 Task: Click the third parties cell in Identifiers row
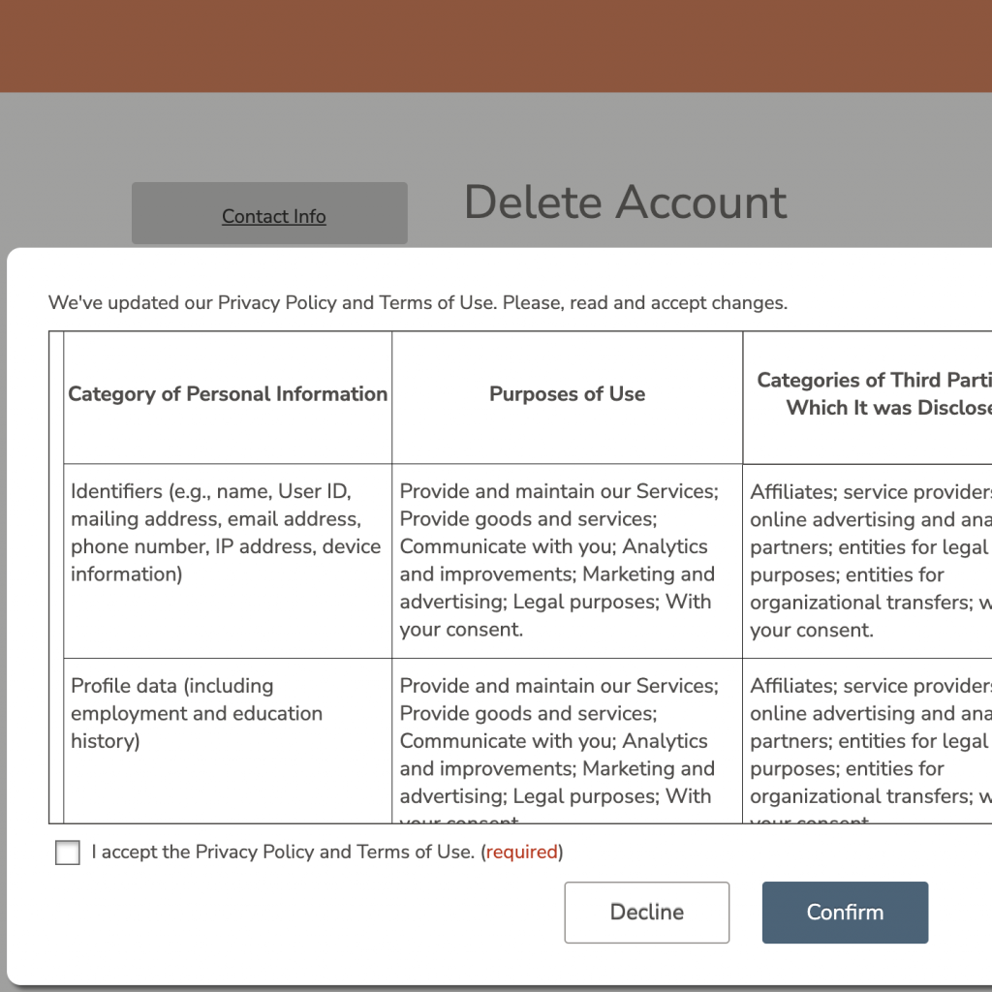click(x=869, y=560)
